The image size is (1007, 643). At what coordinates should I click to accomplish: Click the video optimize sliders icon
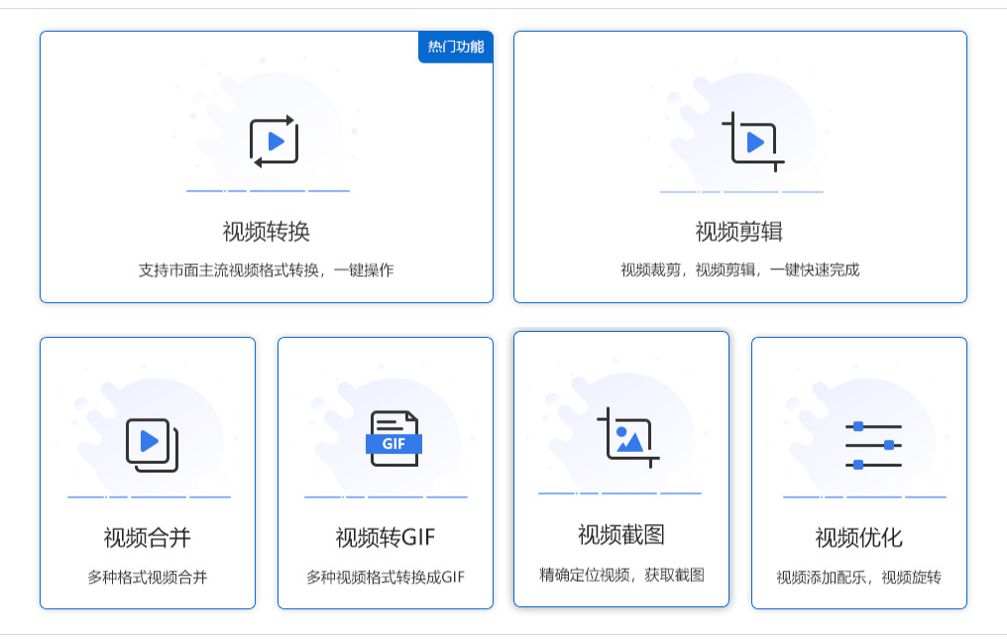tap(873, 446)
